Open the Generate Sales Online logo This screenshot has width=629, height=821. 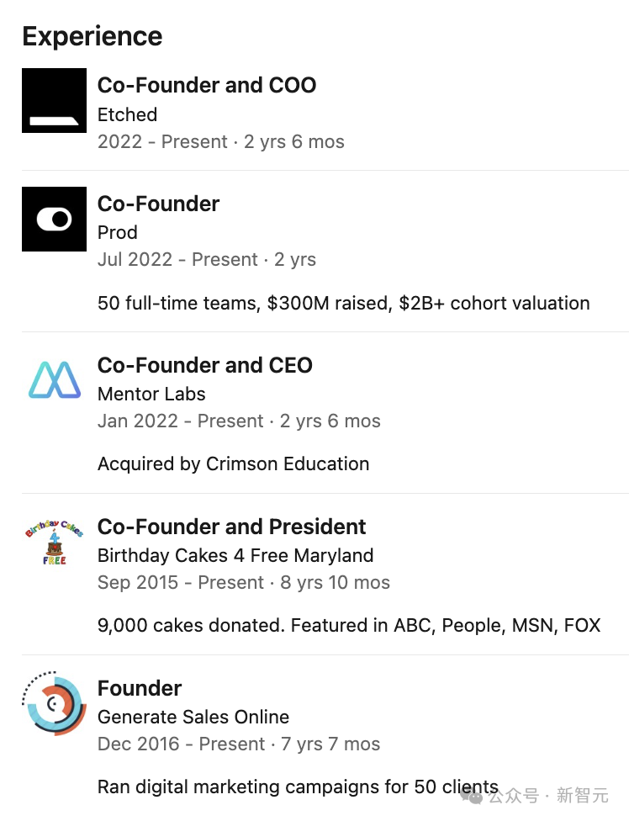(x=55, y=703)
